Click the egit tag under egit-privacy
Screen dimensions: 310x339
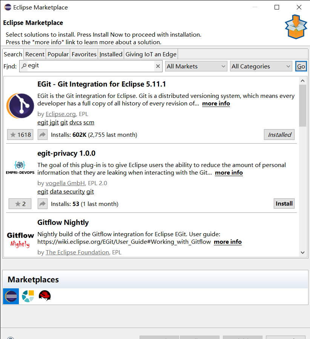point(43,192)
